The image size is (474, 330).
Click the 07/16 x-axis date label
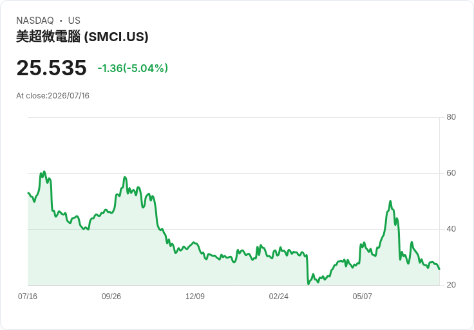pos(28,296)
